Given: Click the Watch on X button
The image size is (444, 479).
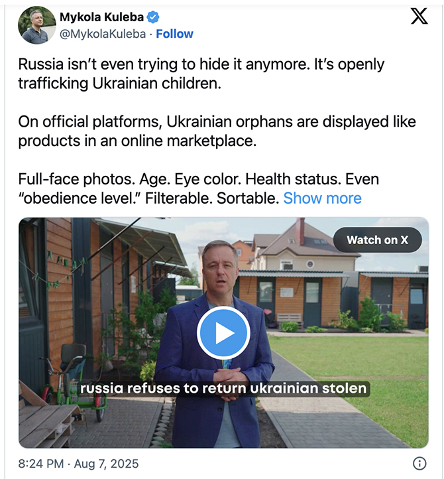Looking at the screenshot, I should point(378,240).
